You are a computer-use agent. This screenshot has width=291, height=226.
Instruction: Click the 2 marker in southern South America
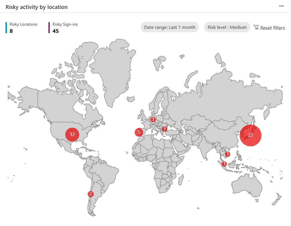[x=91, y=194]
